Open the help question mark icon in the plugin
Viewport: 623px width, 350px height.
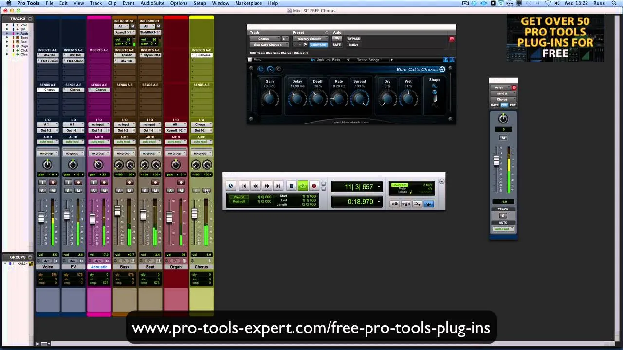[445, 60]
